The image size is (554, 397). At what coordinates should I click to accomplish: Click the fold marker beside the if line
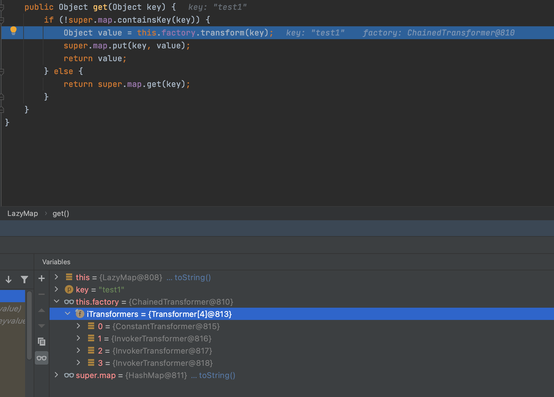click(x=2, y=20)
